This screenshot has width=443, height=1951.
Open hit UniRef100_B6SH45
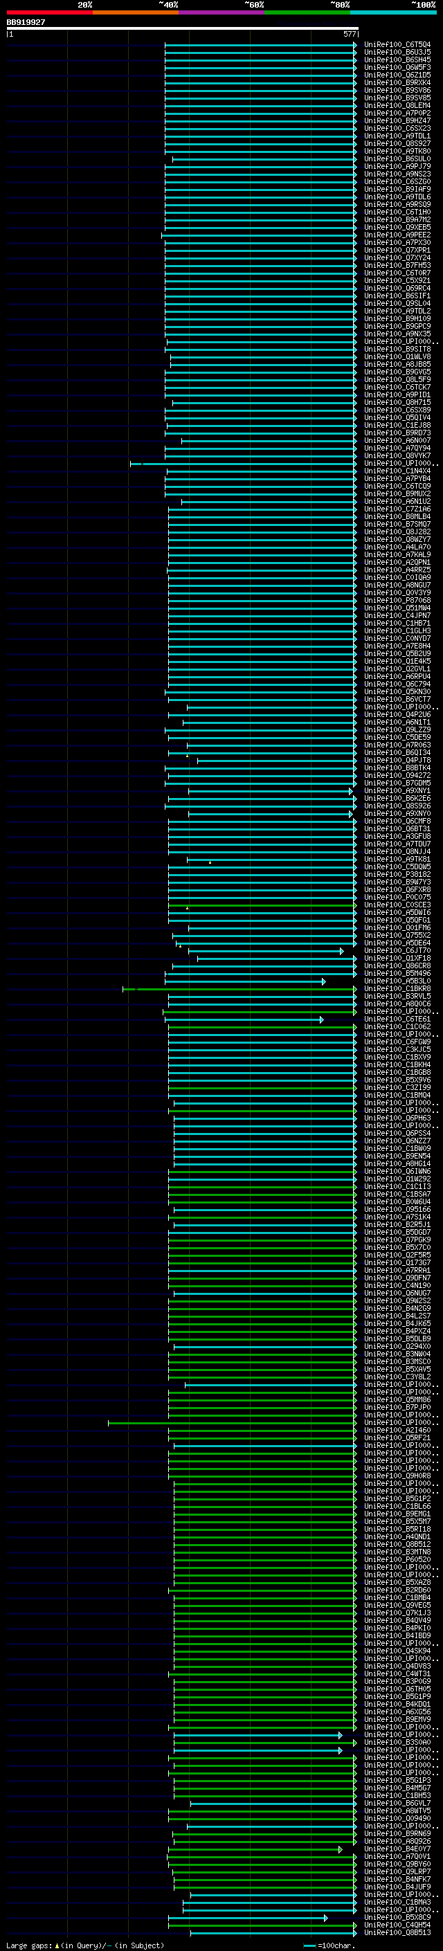click(397, 60)
